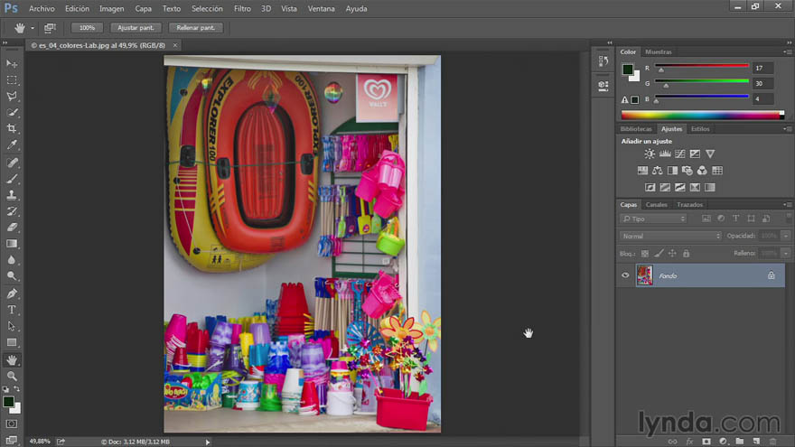Viewport: 795px width, 447px height.
Task: Add a Levels adjustment
Action: [x=665, y=154]
